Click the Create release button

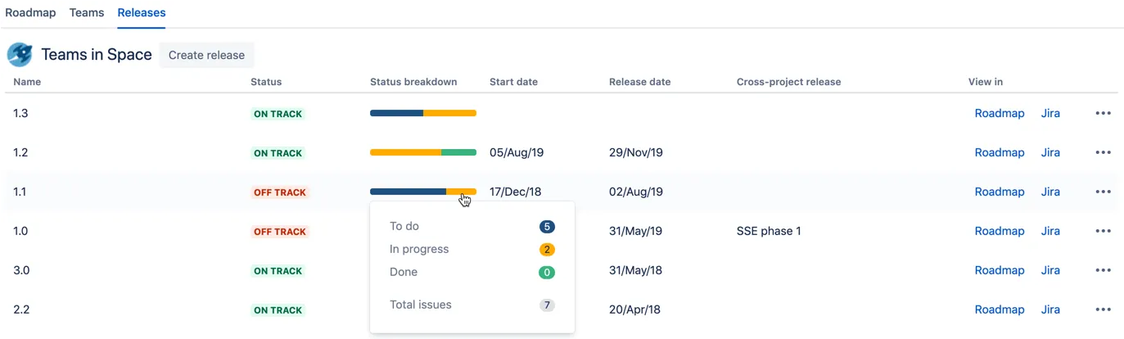click(x=206, y=55)
